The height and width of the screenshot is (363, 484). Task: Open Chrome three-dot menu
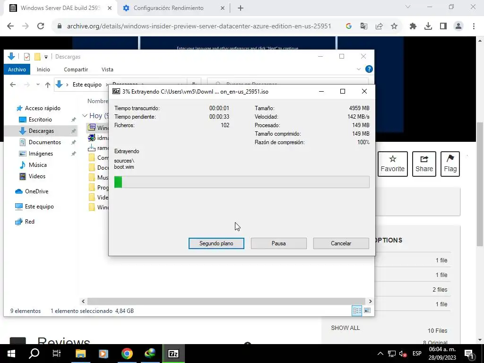click(474, 26)
